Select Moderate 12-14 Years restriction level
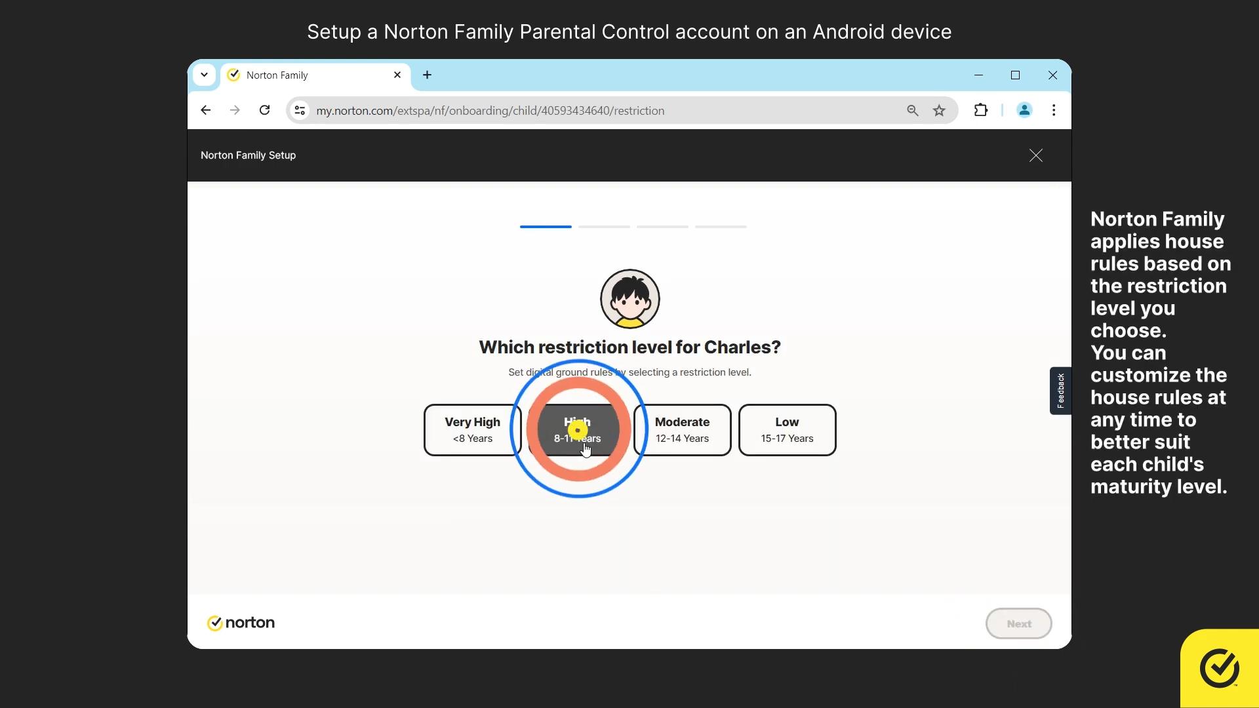The width and height of the screenshot is (1259, 708). [x=682, y=430]
